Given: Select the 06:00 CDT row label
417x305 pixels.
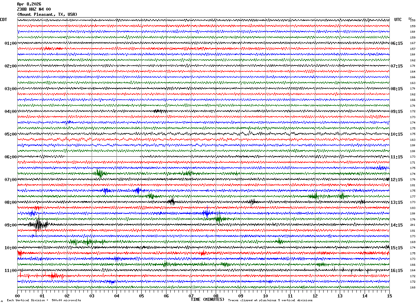Looking at the screenshot, I should pyautogui.click(x=10, y=157).
